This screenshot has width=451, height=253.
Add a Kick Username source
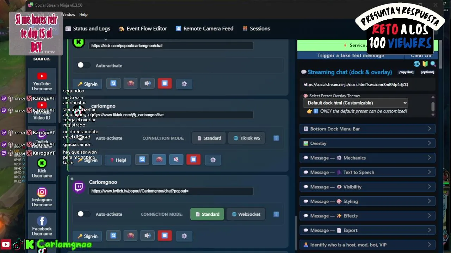coord(42,168)
